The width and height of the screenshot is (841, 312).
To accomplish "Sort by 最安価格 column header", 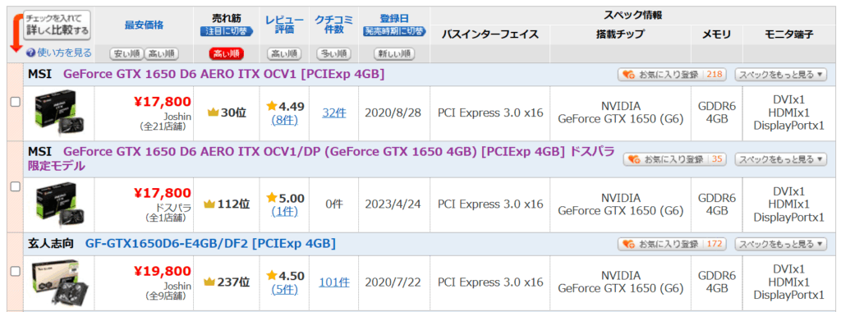I will pyautogui.click(x=145, y=25).
